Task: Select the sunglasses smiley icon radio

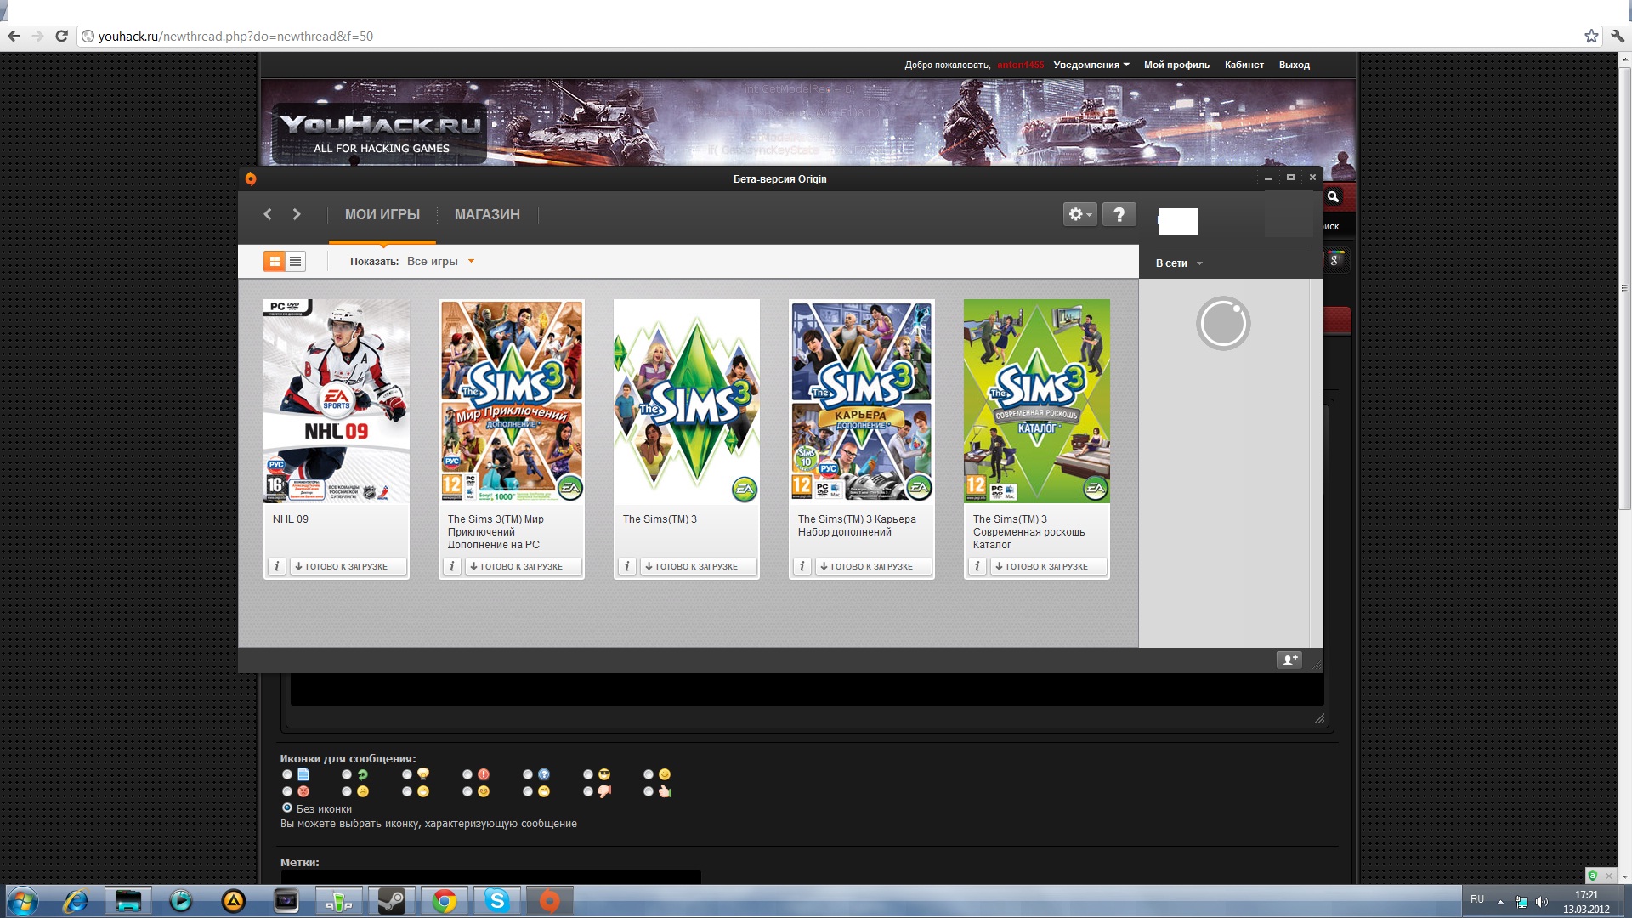Action: pos(588,774)
